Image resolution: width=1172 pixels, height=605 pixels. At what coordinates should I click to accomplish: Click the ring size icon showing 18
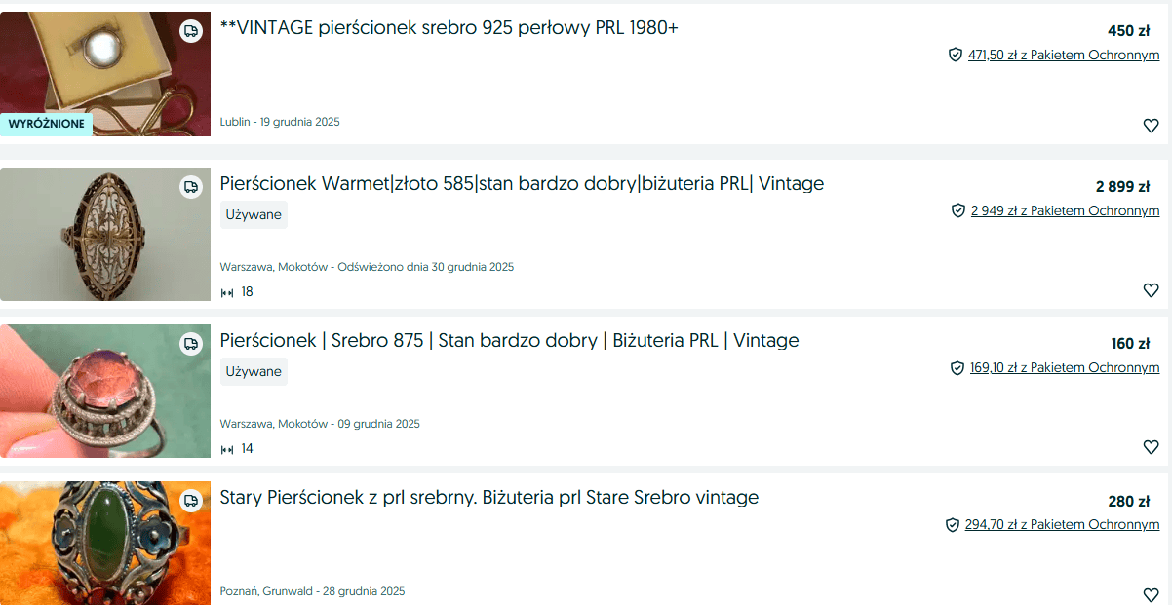tap(227, 292)
